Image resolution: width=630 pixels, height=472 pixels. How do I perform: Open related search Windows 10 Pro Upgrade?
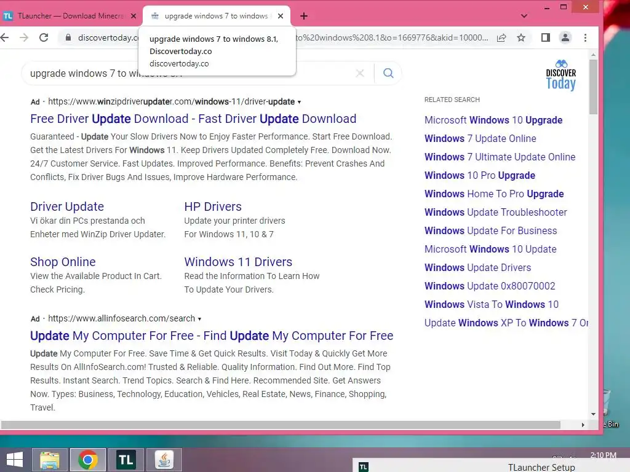point(480,175)
